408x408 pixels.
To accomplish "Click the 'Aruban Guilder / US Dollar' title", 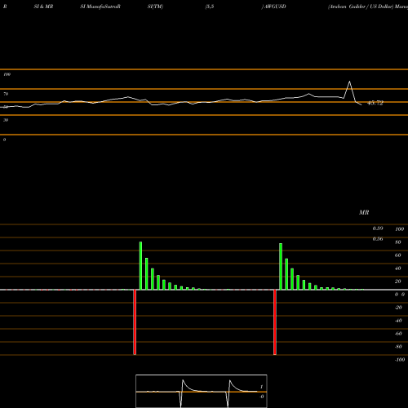I will [x=361, y=7].
